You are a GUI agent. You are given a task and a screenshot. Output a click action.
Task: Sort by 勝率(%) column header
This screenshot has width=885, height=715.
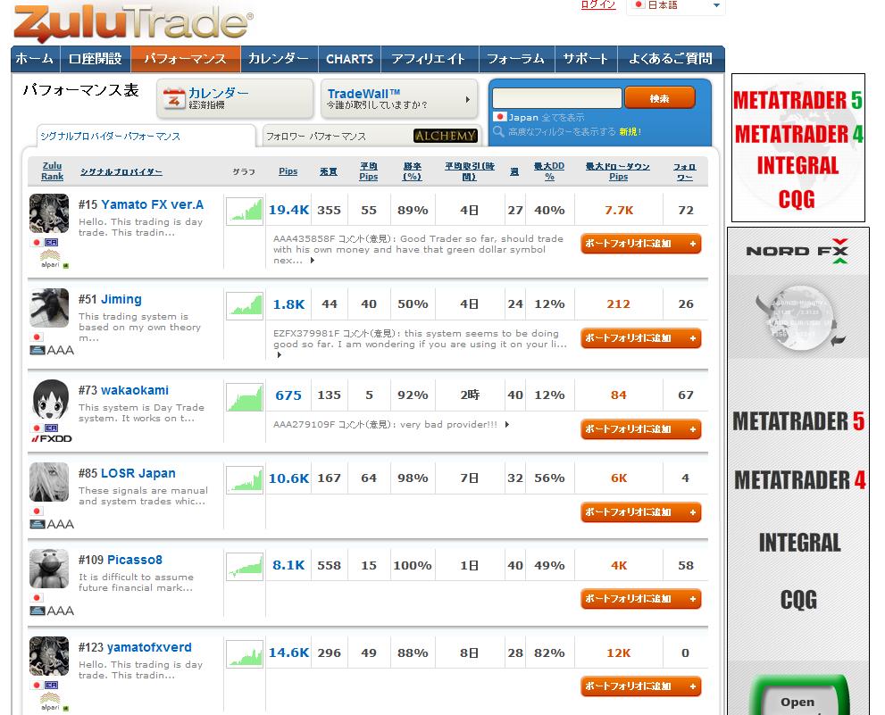[413, 171]
